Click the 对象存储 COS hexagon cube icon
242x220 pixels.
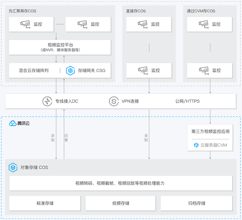13,168
